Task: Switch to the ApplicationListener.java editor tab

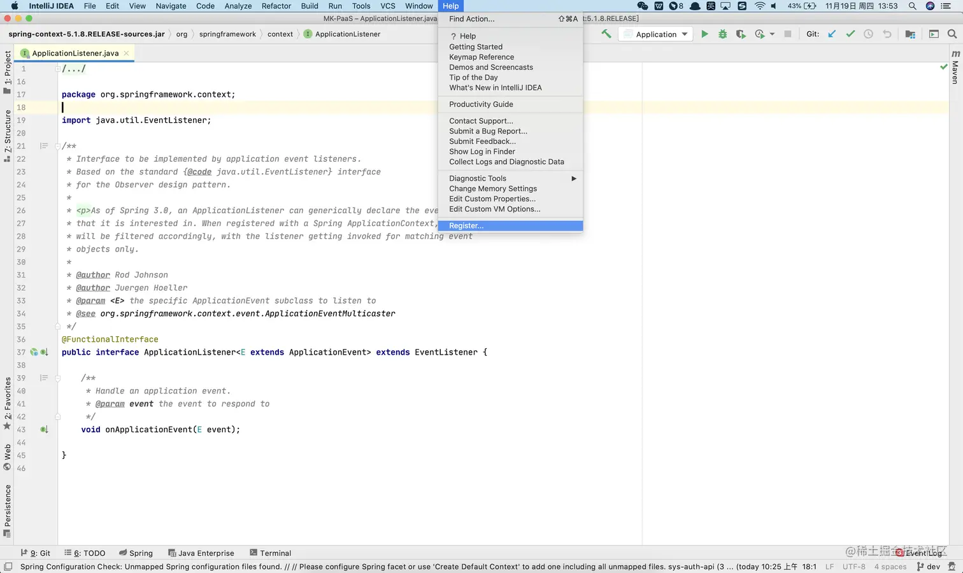Action: coord(75,53)
